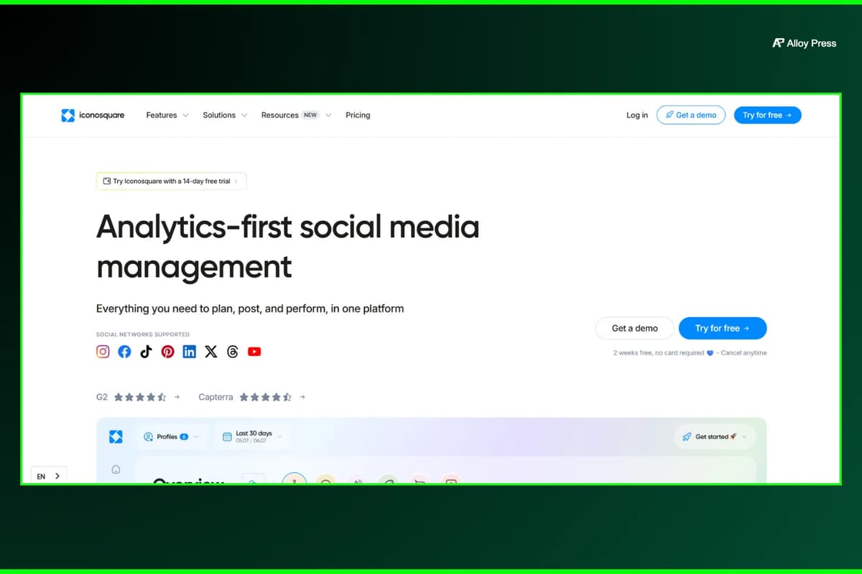Open the Pinterest icon

[x=168, y=352]
